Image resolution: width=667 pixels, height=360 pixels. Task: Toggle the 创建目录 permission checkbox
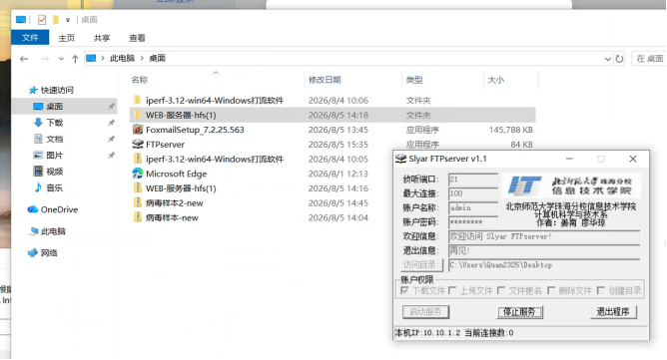pyautogui.click(x=601, y=290)
